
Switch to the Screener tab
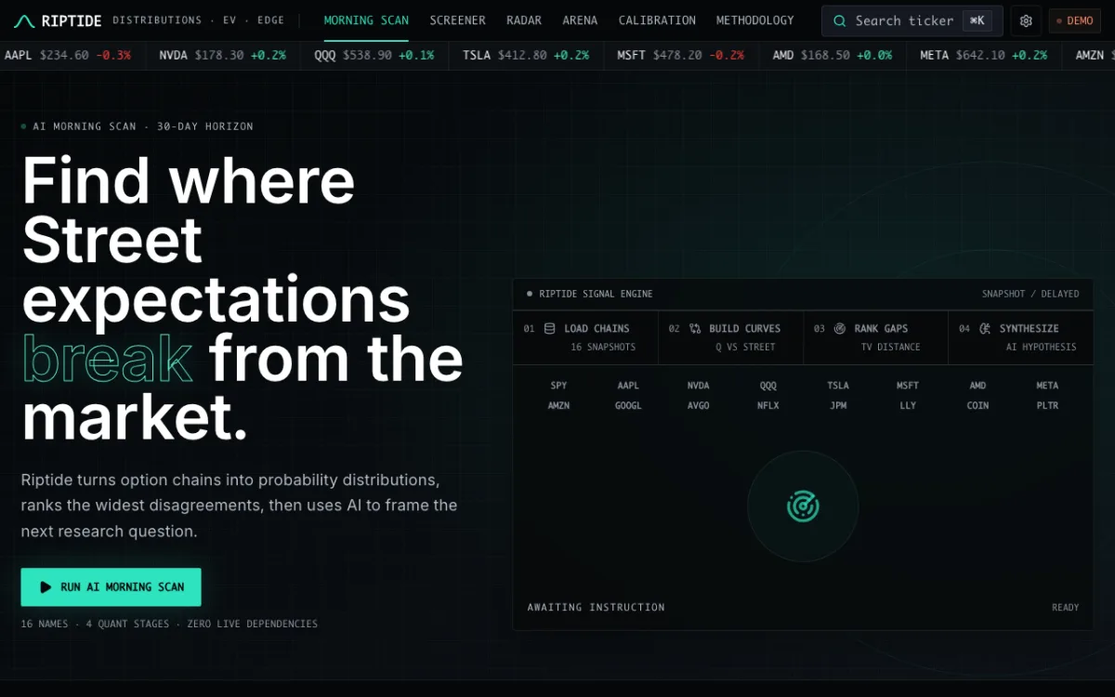coord(457,20)
